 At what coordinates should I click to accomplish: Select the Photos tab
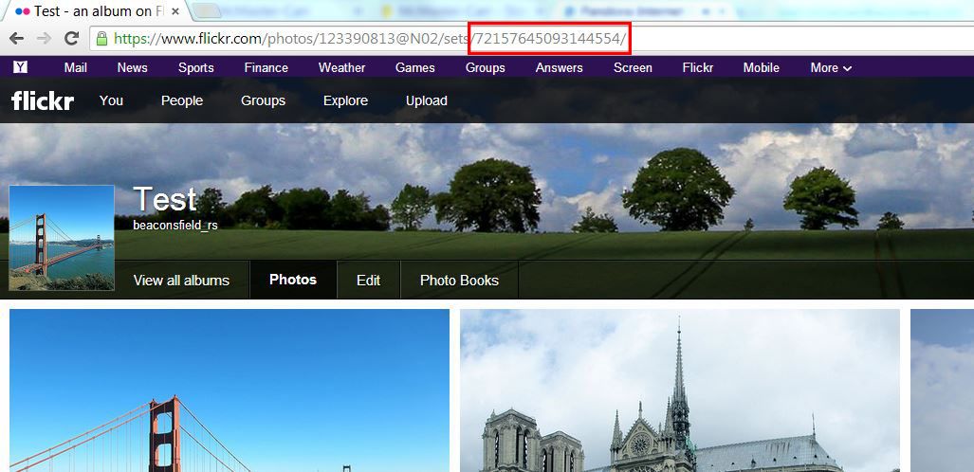292,280
